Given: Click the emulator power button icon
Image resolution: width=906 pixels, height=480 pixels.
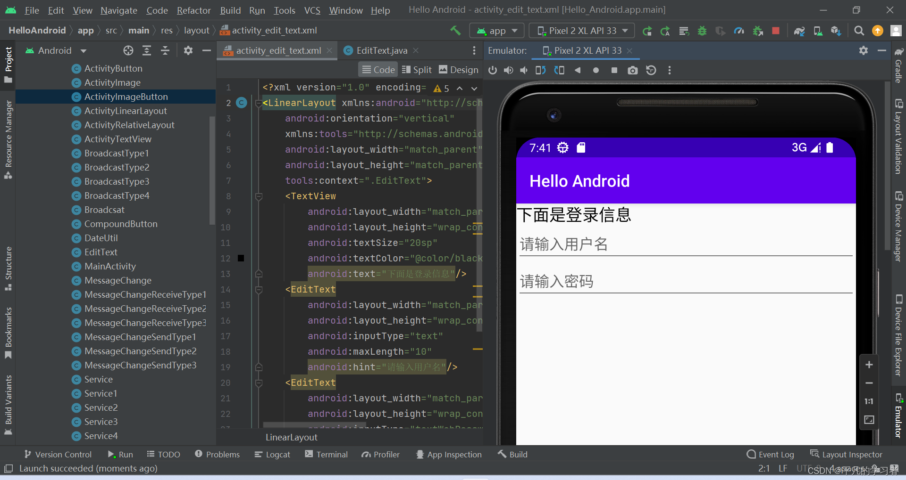Looking at the screenshot, I should 493,70.
